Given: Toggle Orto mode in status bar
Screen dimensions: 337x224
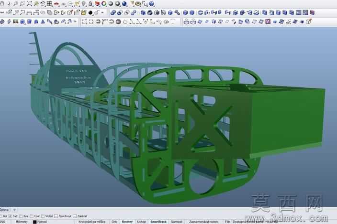Looking at the screenshot, I should point(114,222).
